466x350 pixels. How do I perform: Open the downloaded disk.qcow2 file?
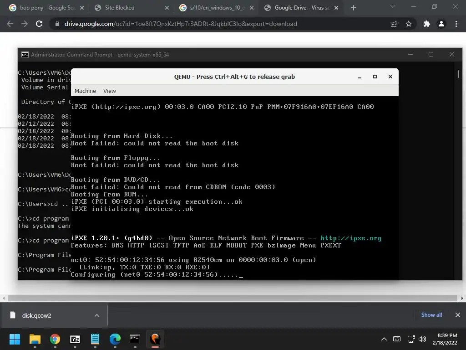(36, 315)
